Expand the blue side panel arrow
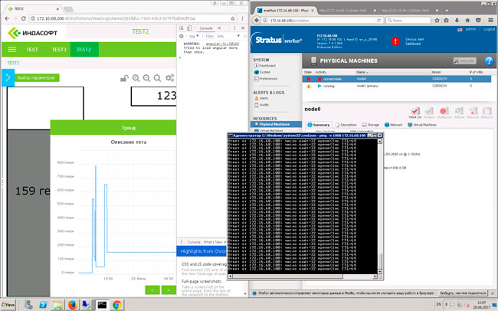Screen dimensions: 498x311 coord(8,77)
